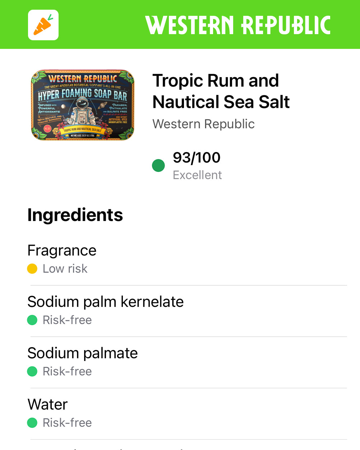This screenshot has height=450, width=360.
Task: Click the Western Republic header title
Action: pyautogui.click(x=238, y=25)
